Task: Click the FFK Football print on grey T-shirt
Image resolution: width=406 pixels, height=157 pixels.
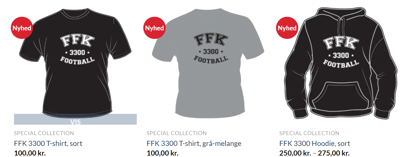Action: click(211, 48)
